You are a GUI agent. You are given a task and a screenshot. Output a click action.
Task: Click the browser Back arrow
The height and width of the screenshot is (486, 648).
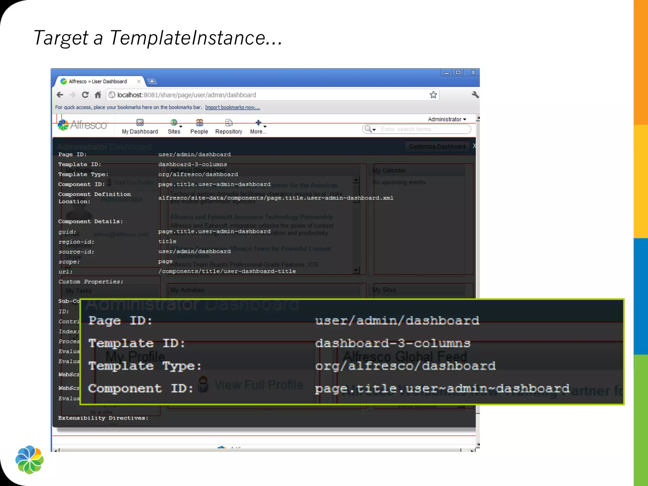tap(60, 95)
